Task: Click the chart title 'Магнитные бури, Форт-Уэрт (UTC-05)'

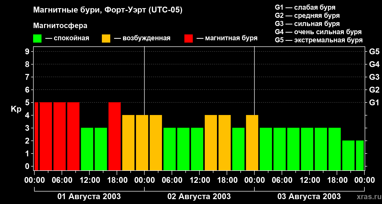Action: (x=108, y=10)
